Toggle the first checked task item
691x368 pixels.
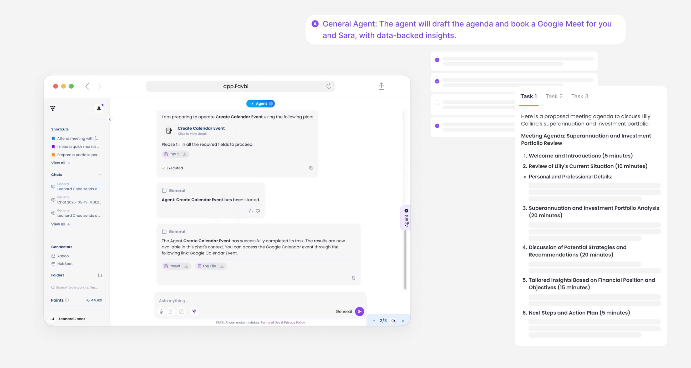(x=437, y=60)
